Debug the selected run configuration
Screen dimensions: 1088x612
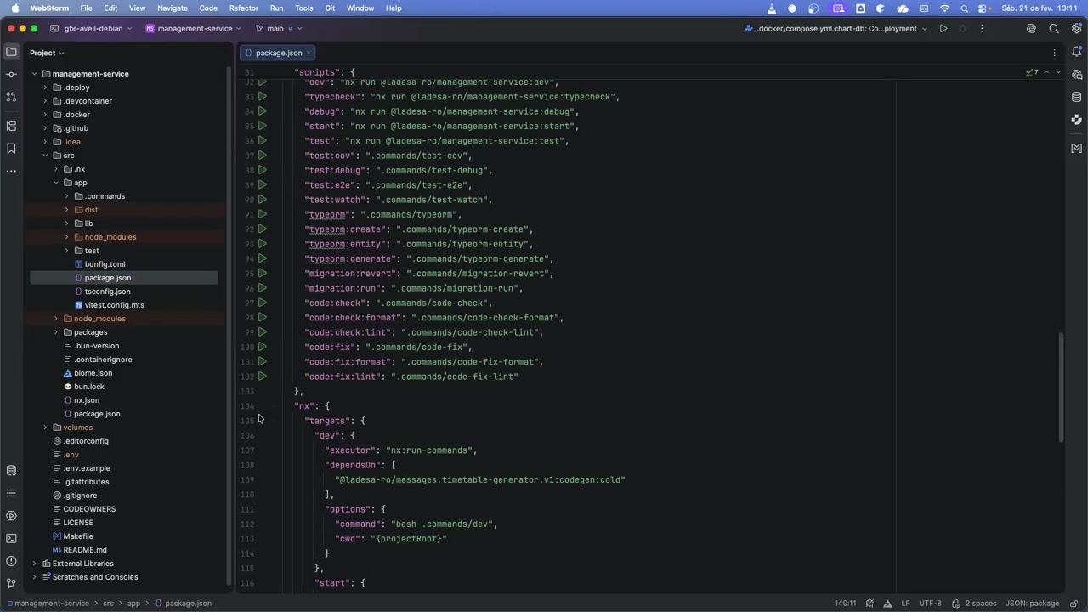pyautogui.click(x=962, y=28)
